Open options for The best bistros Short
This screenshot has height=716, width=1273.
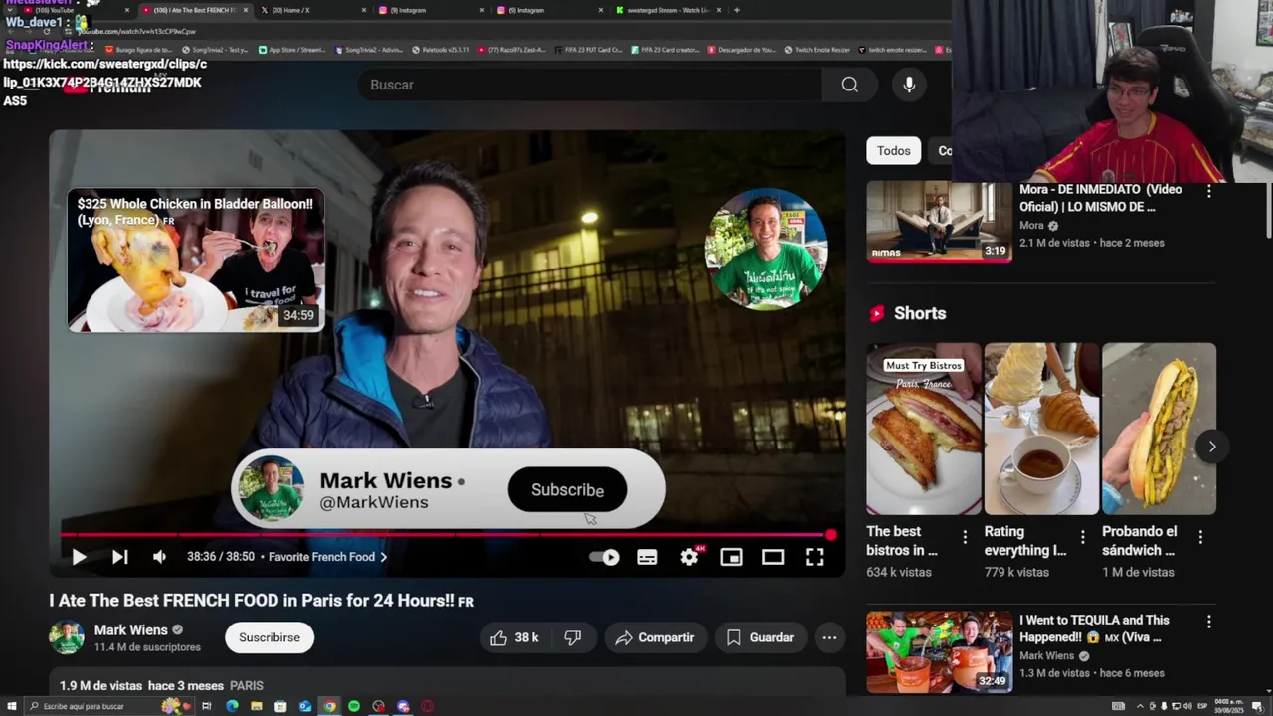[964, 537]
